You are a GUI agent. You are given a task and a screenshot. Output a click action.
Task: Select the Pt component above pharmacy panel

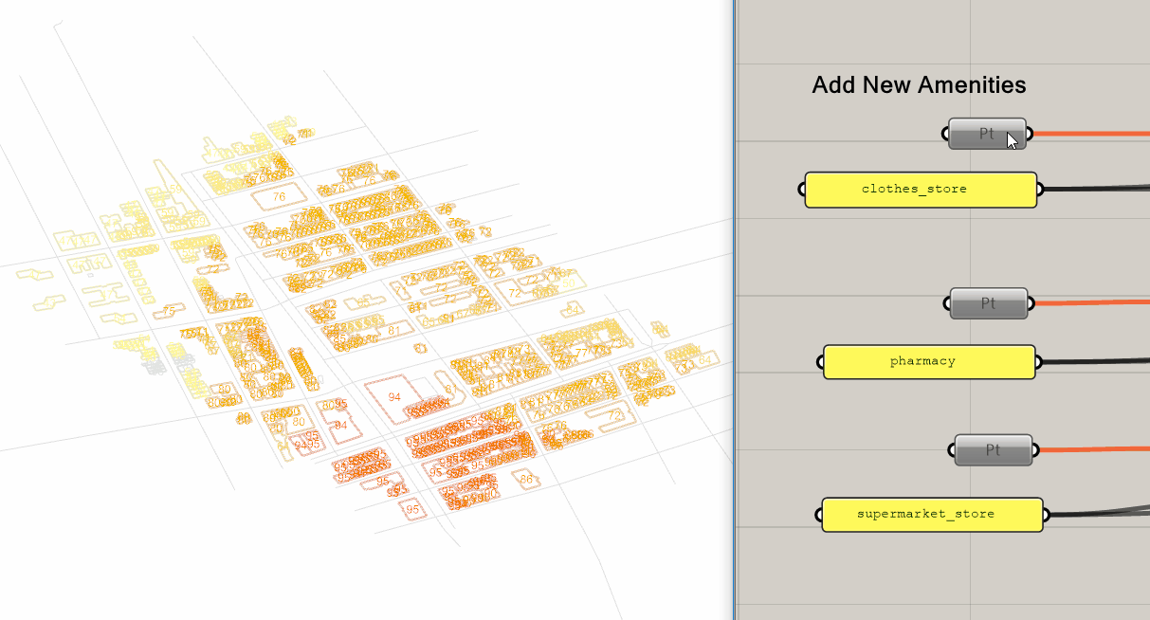989,303
